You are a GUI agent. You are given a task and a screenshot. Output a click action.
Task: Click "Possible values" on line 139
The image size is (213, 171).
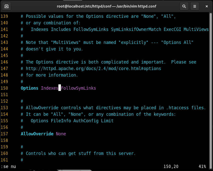(45, 16)
